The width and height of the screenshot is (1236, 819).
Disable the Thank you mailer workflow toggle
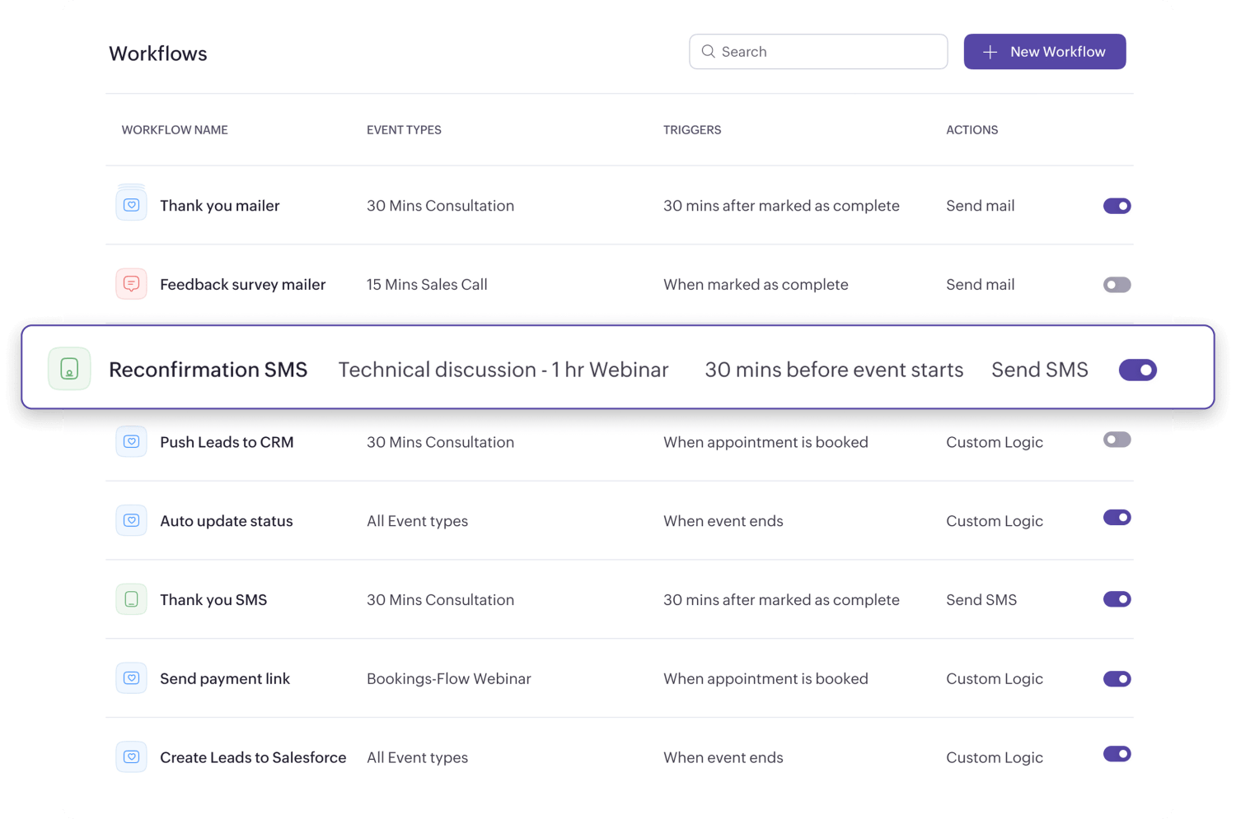[x=1117, y=206]
